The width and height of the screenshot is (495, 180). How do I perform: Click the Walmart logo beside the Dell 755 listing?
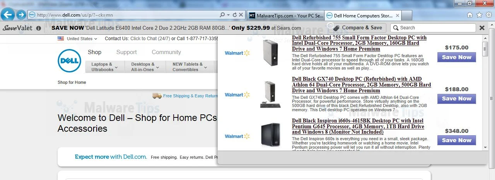[x=237, y=53]
